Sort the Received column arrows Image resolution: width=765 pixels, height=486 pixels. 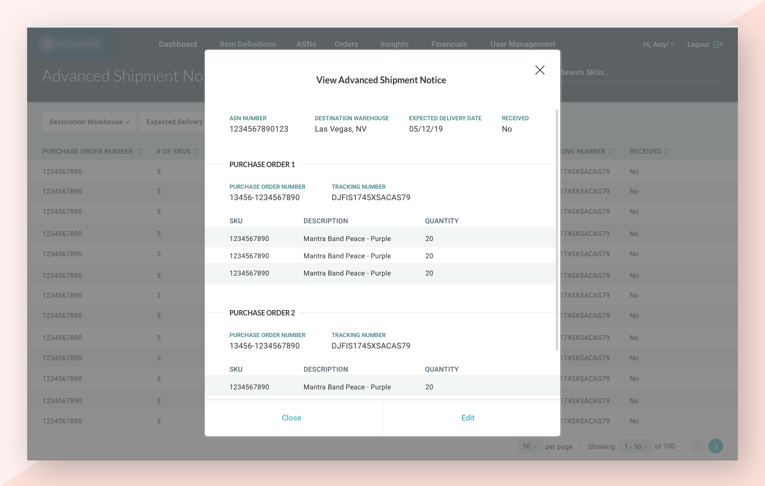(666, 151)
